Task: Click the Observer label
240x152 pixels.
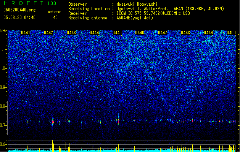Action: click(x=77, y=4)
